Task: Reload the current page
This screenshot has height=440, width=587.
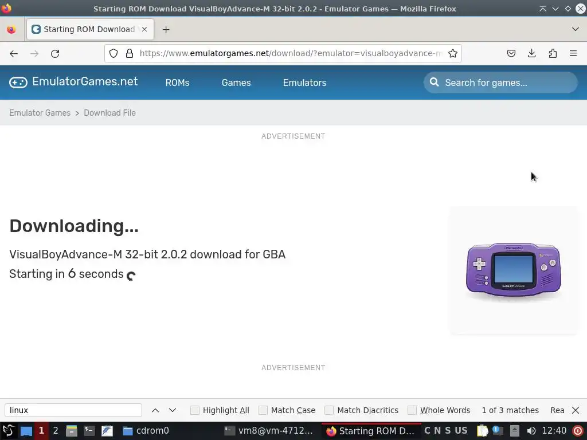Action: coord(55,53)
